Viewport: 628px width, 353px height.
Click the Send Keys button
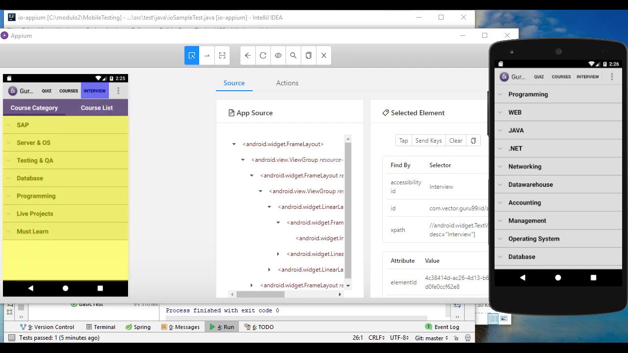tap(428, 141)
